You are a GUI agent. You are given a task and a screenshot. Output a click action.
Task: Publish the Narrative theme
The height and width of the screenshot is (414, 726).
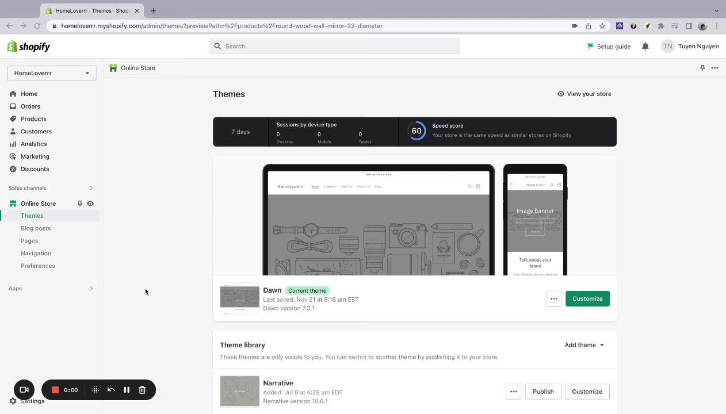click(x=543, y=392)
